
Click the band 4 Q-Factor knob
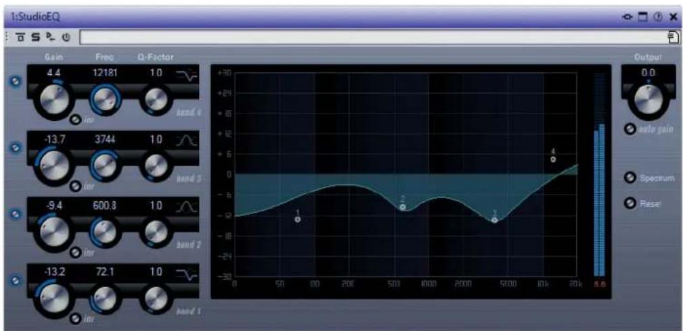(156, 99)
